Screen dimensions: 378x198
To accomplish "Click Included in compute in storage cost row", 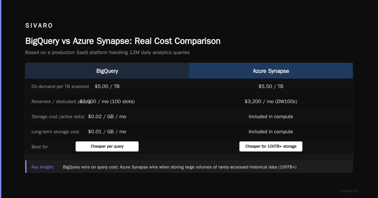I will click(x=271, y=117).
